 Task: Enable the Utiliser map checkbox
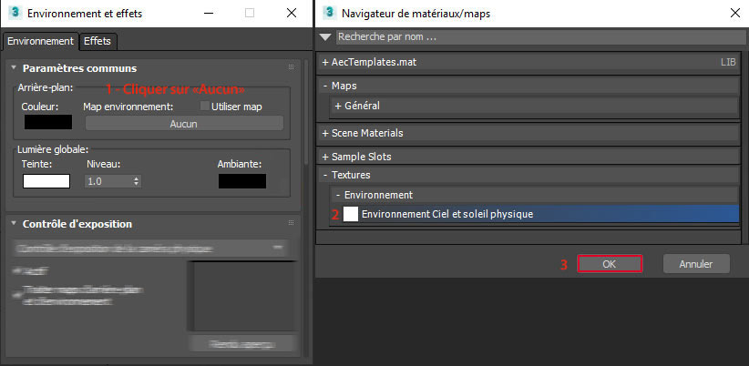204,107
